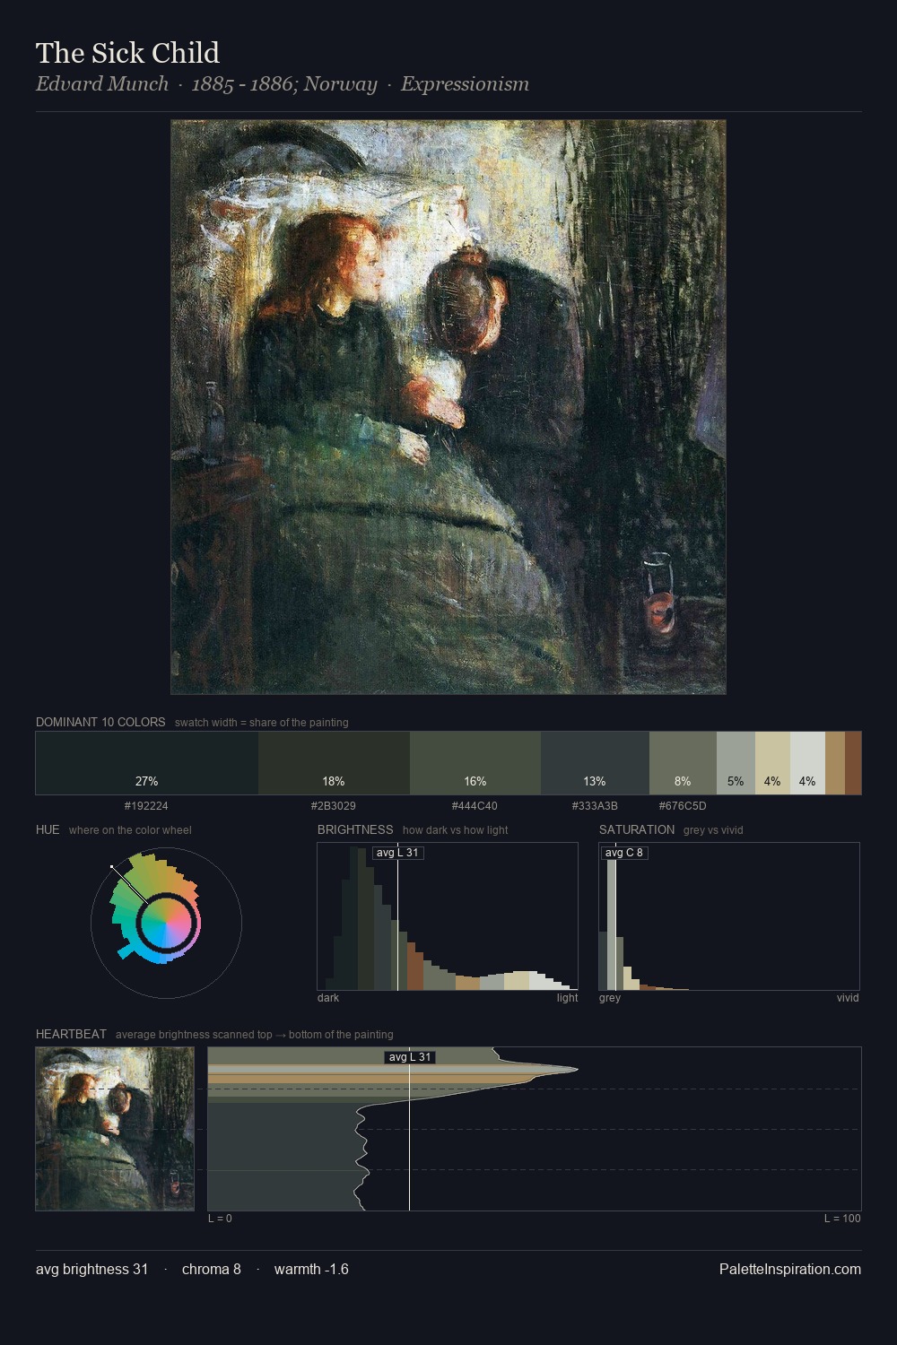Image resolution: width=897 pixels, height=1345 pixels.
Task: Choose the 13% slate swatch #333A3B
Action: tap(595, 763)
